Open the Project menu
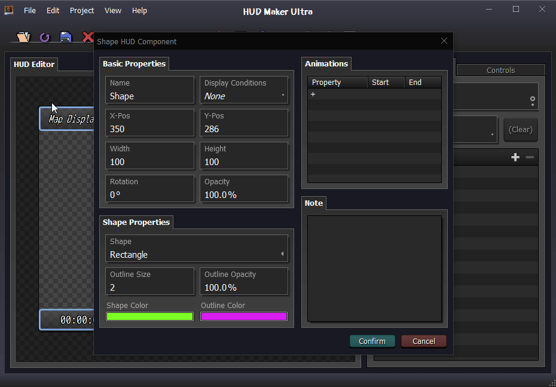 pyautogui.click(x=82, y=11)
